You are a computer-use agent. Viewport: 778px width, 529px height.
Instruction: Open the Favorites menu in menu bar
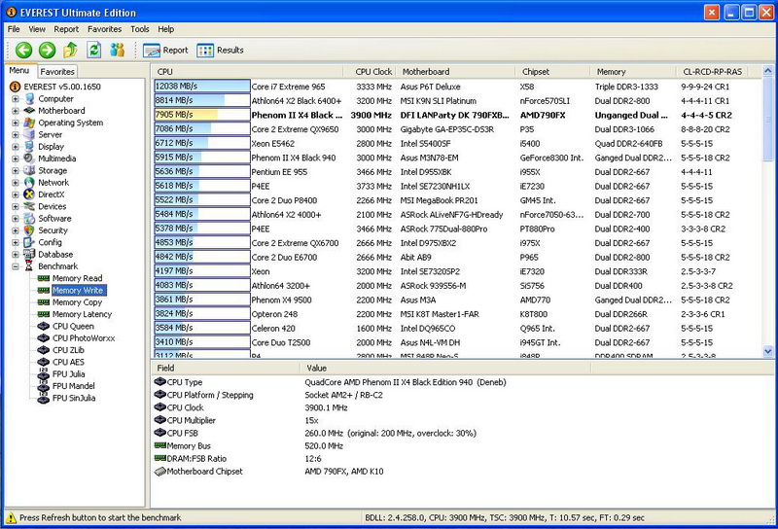point(105,29)
